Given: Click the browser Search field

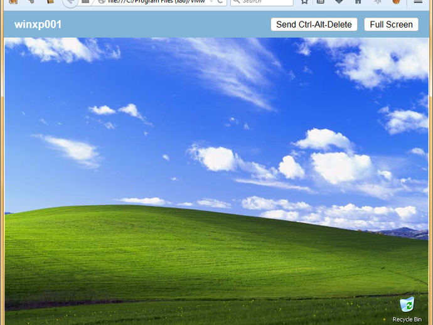Looking at the screenshot, I should 262,2.
